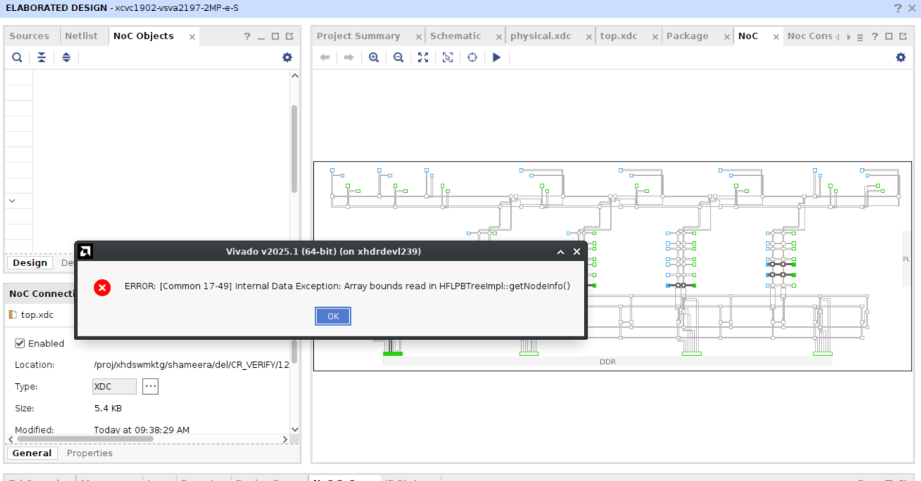Switch to the Properties tab

(89, 453)
